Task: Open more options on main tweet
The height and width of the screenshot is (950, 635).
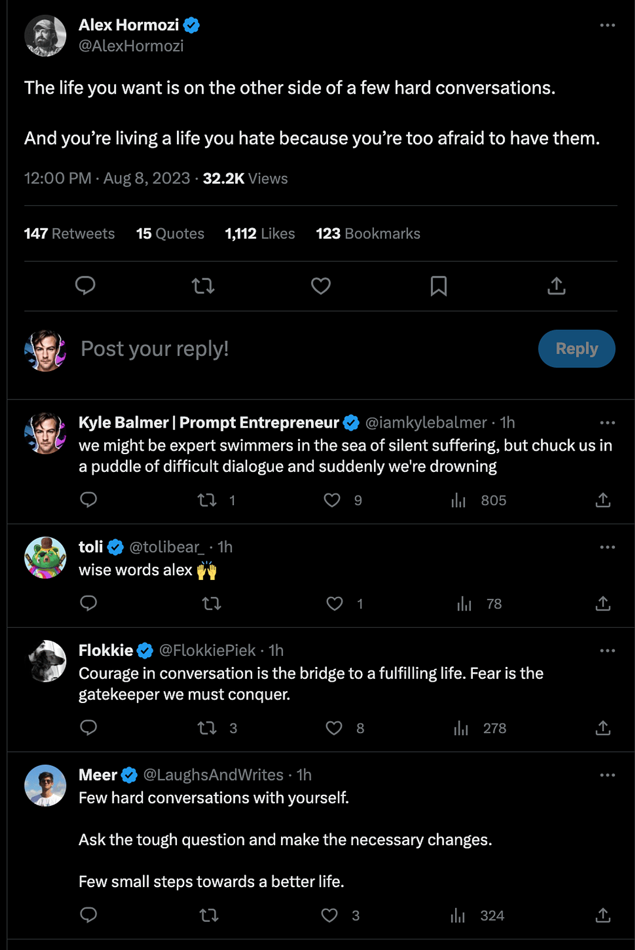Action: 607,25
